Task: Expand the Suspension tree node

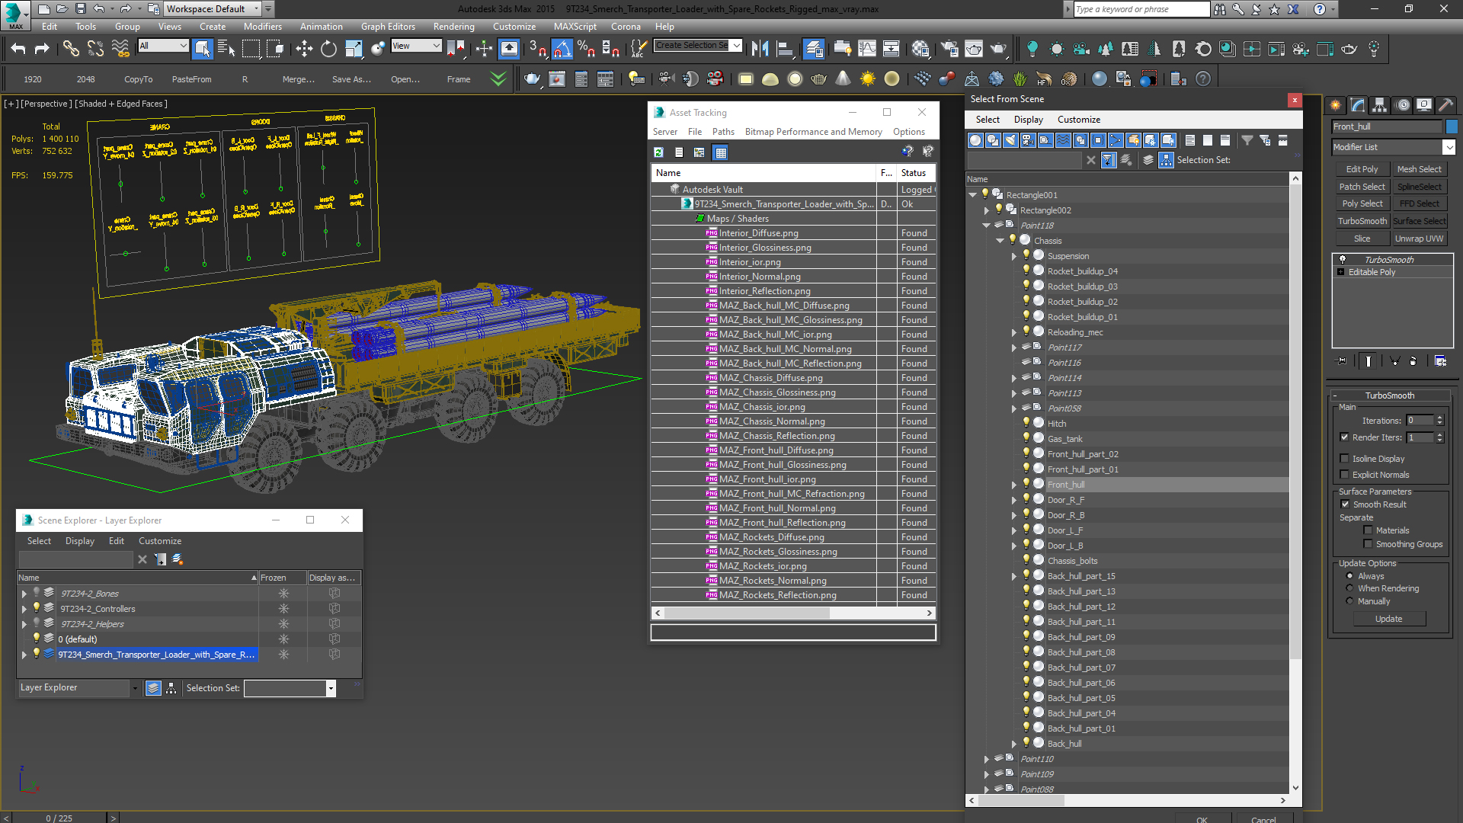Action: tap(1014, 256)
